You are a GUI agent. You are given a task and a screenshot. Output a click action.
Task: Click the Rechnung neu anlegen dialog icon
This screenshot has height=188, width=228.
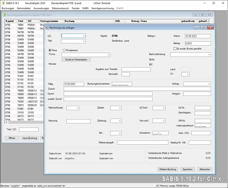point(47,27)
